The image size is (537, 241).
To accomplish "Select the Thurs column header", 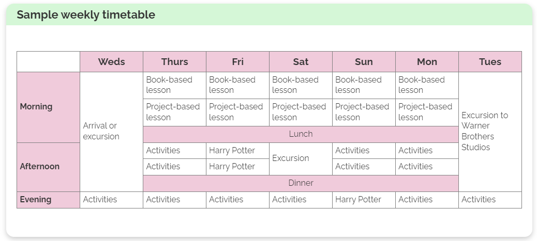I will [x=174, y=61].
